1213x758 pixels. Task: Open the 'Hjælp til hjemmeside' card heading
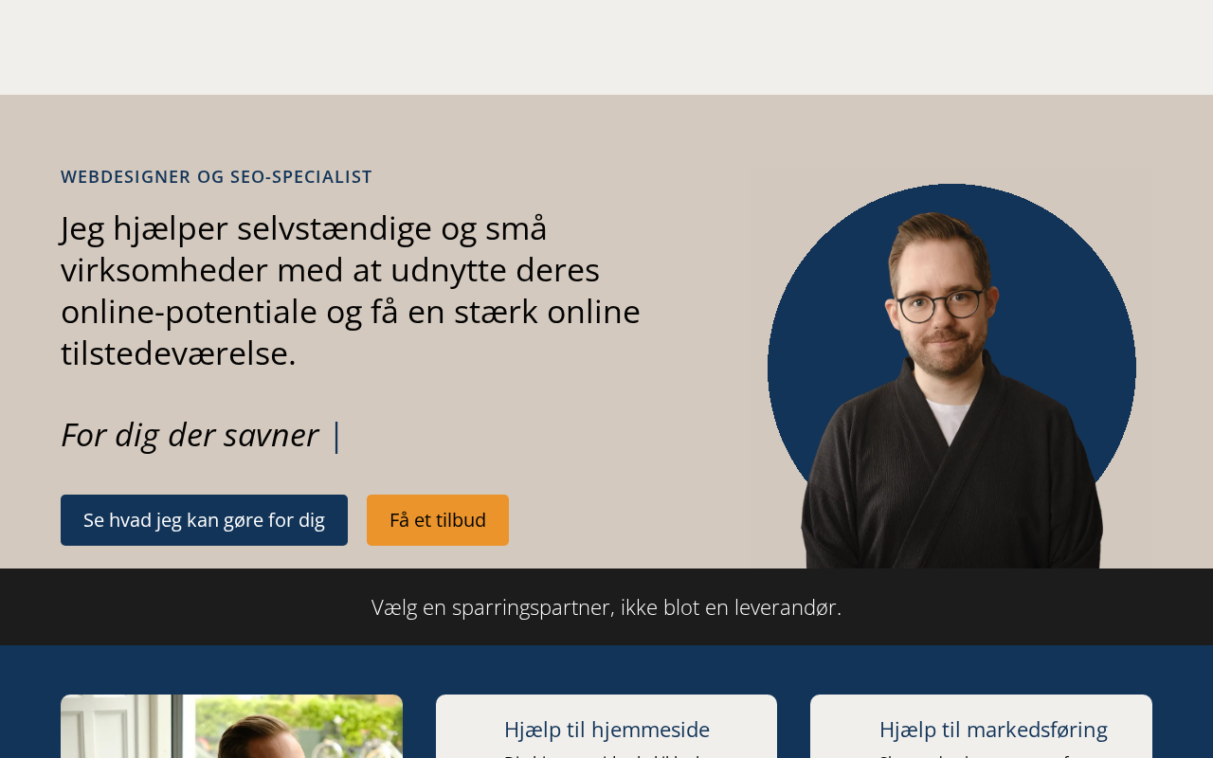pos(606,730)
